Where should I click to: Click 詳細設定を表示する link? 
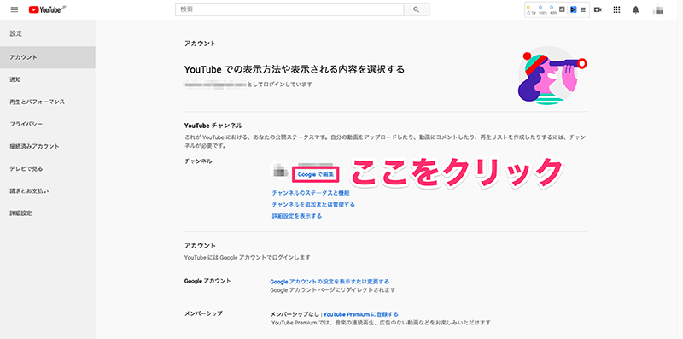point(296,216)
